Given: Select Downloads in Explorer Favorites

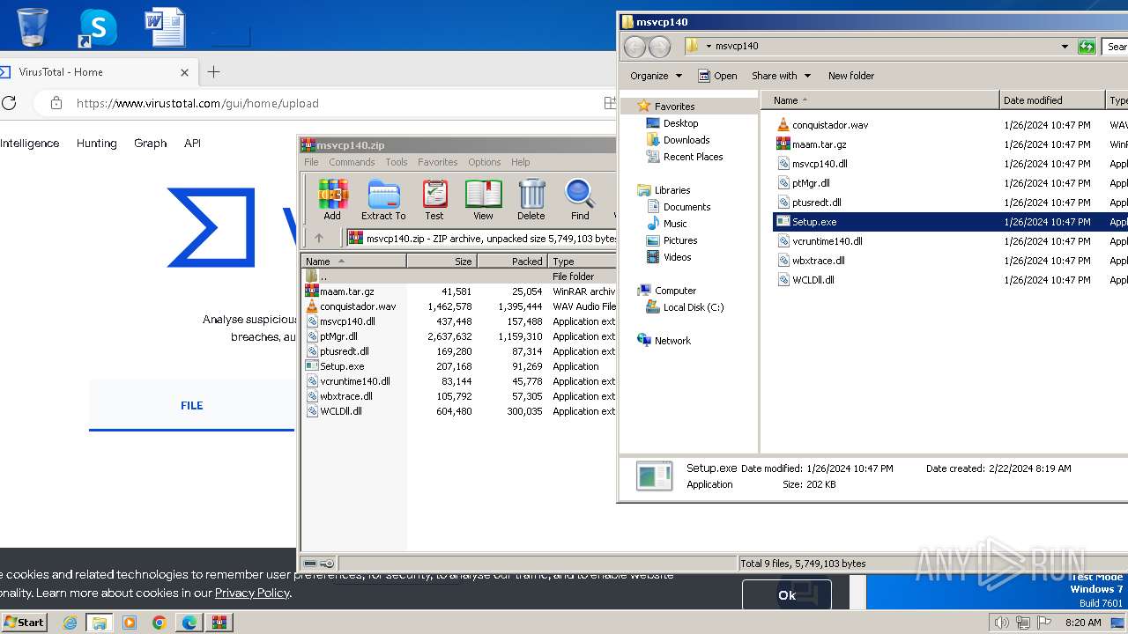Looking at the screenshot, I should (686, 140).
